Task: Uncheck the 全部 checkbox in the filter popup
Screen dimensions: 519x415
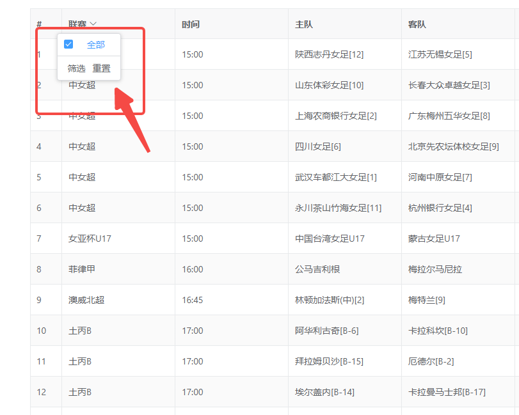Action: coord(68,44)
